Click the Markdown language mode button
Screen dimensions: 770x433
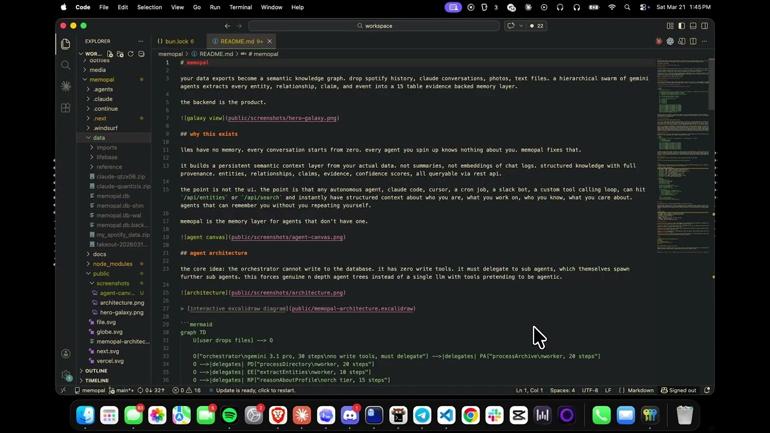pyautogui.click(x=636, y=390)
